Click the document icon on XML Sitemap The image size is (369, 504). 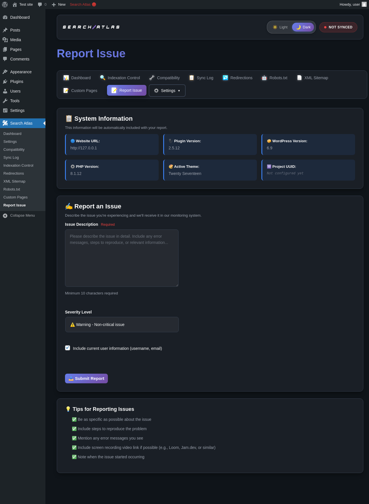coord(299,78)
